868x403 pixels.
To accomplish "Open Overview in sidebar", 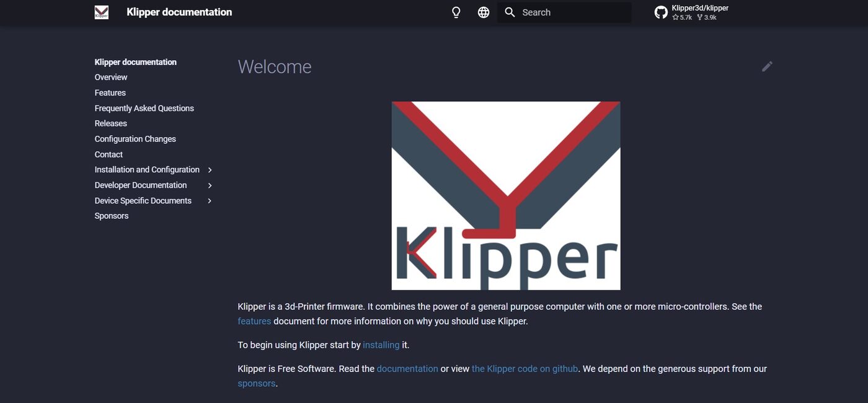I will 111,77.
